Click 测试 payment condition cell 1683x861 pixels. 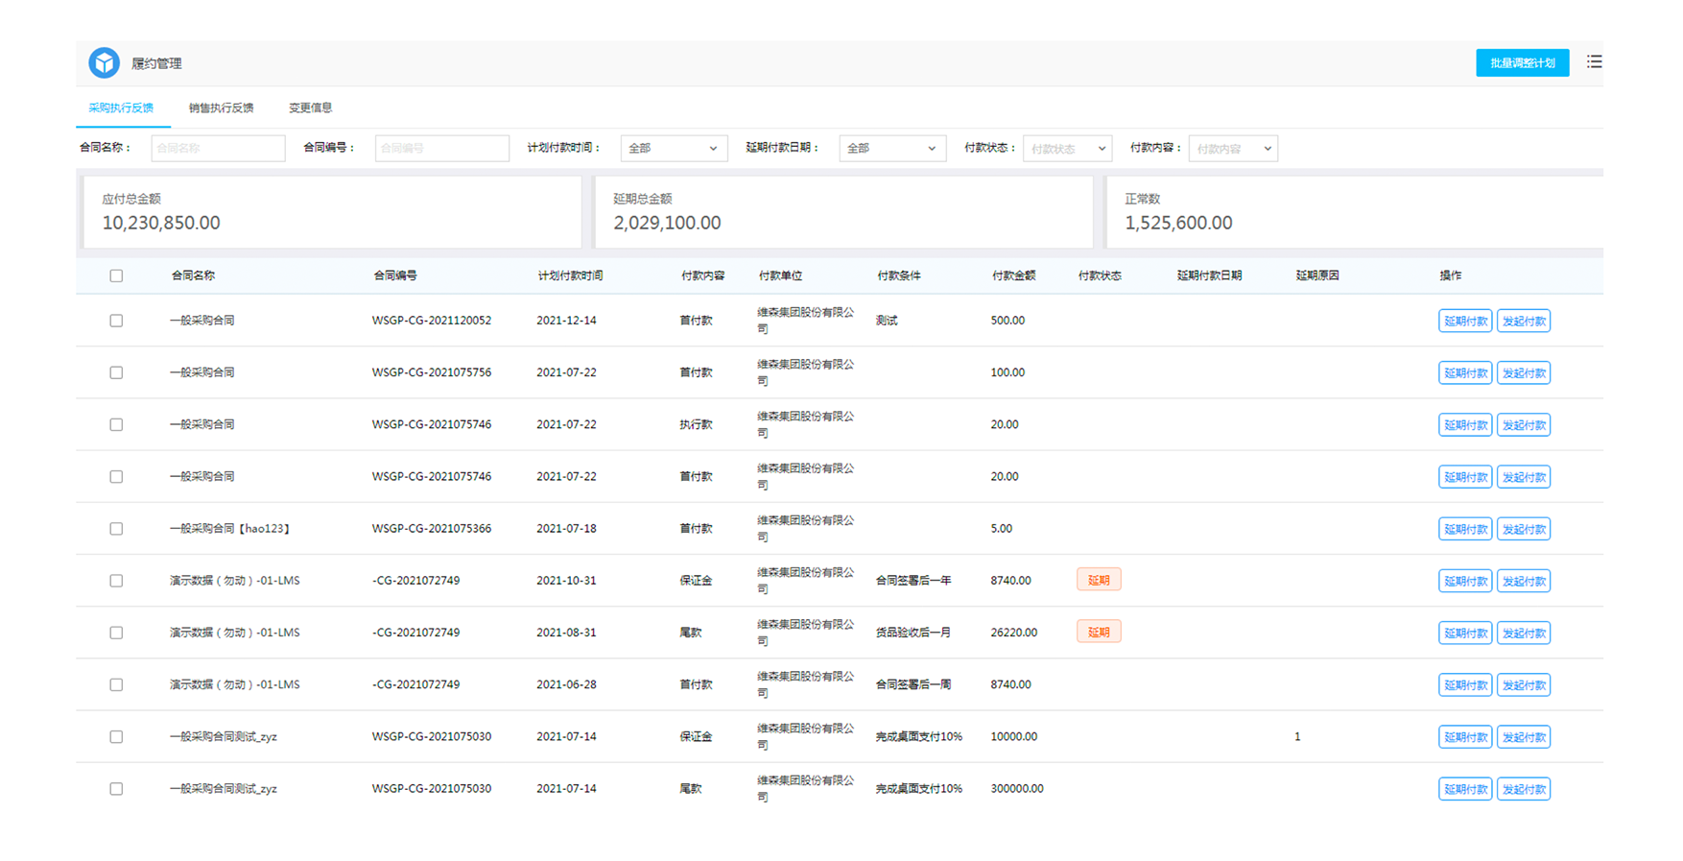tap(887, 321)
